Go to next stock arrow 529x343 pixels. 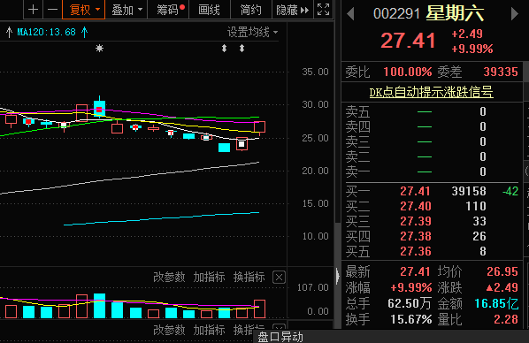(x=515, y=14)
